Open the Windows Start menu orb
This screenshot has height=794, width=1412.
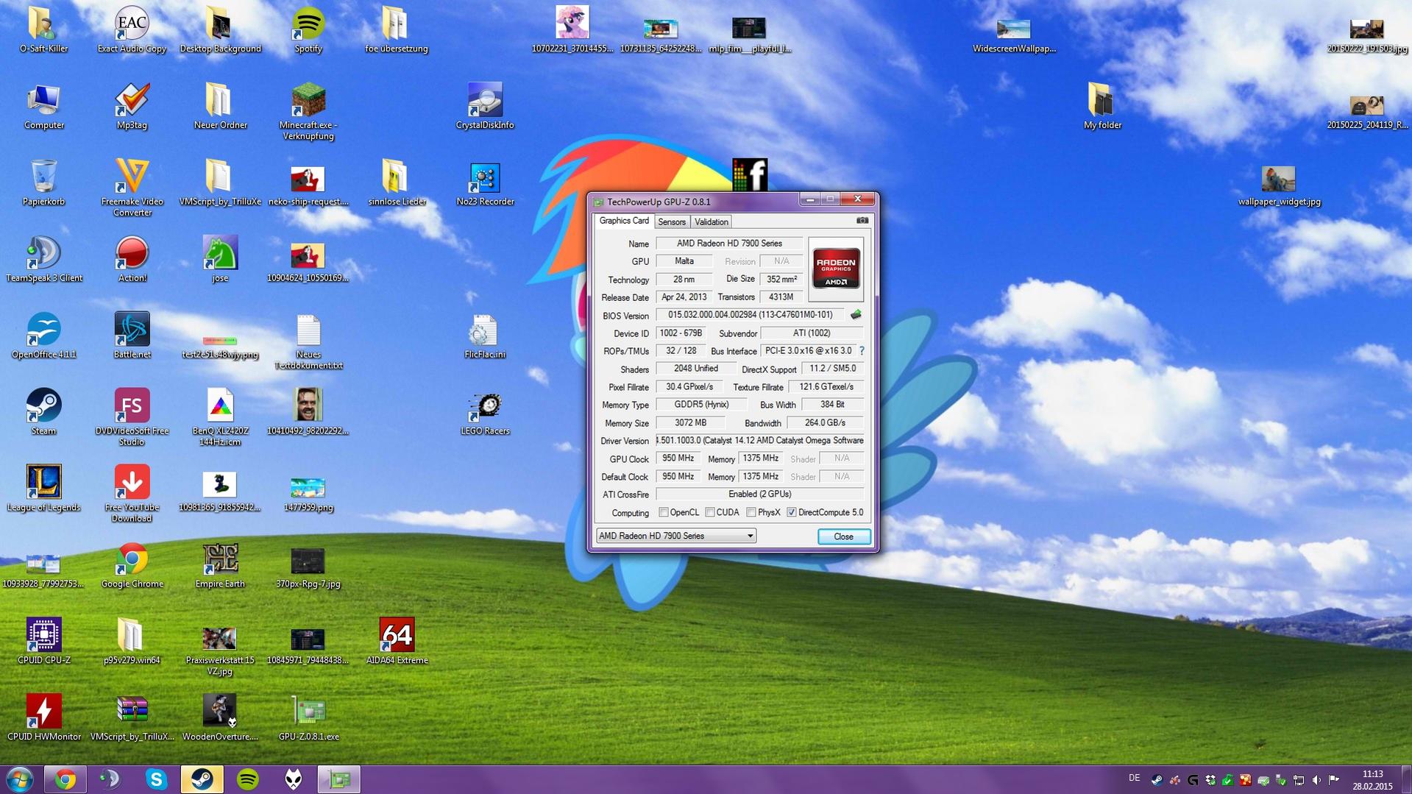pos(19,779)
